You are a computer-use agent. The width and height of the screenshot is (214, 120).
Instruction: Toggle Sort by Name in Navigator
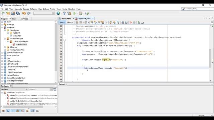click(32, 111)
